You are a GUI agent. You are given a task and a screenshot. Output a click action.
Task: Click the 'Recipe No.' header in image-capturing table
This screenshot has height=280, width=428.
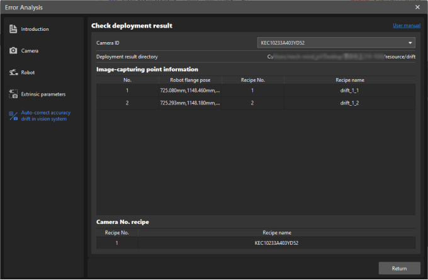(x=253, y=80)
